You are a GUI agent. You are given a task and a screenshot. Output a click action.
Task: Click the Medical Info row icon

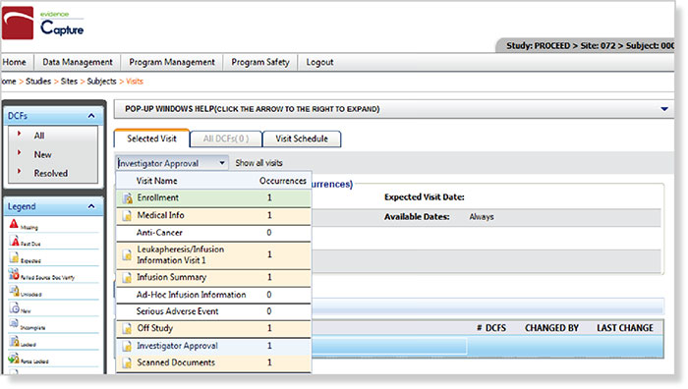[127, 215]
